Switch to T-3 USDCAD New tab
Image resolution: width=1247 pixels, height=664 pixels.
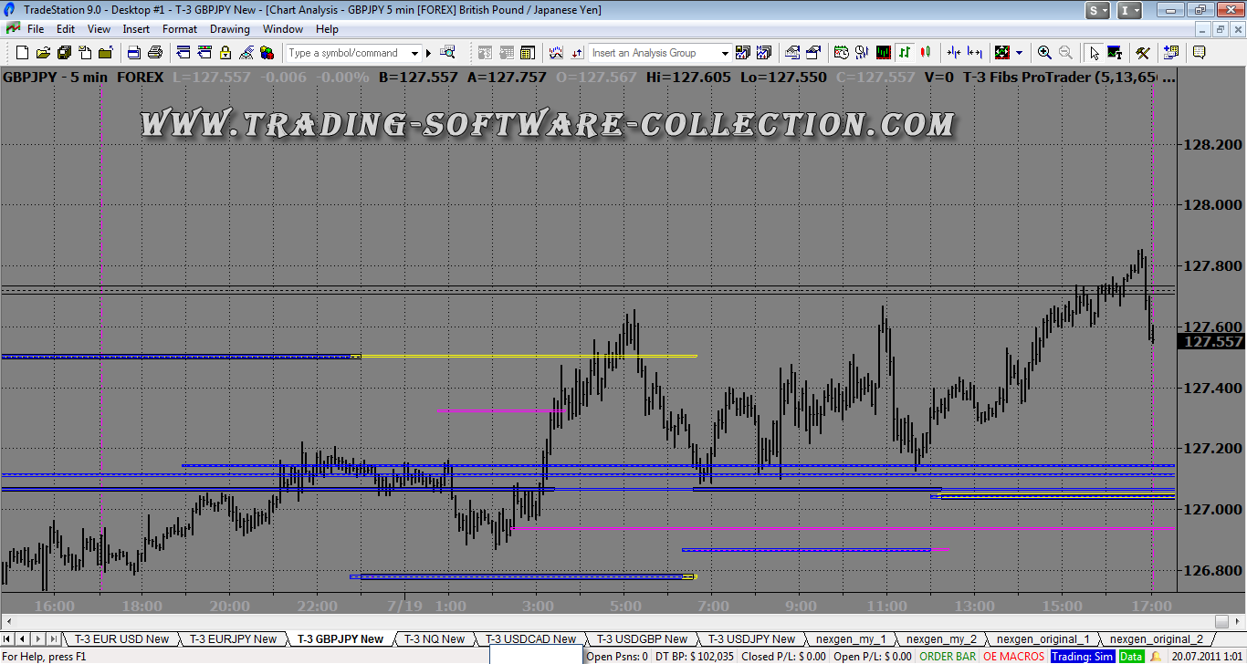tap(530, 639)
